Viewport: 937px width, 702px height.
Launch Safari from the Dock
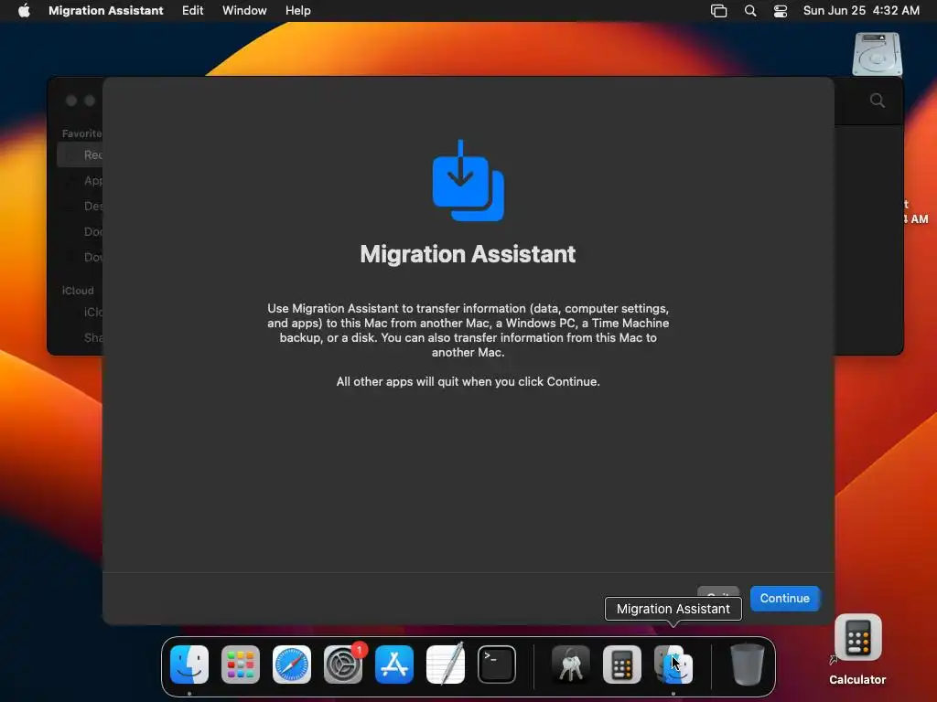pyautogui.click(x=292, y=665)
